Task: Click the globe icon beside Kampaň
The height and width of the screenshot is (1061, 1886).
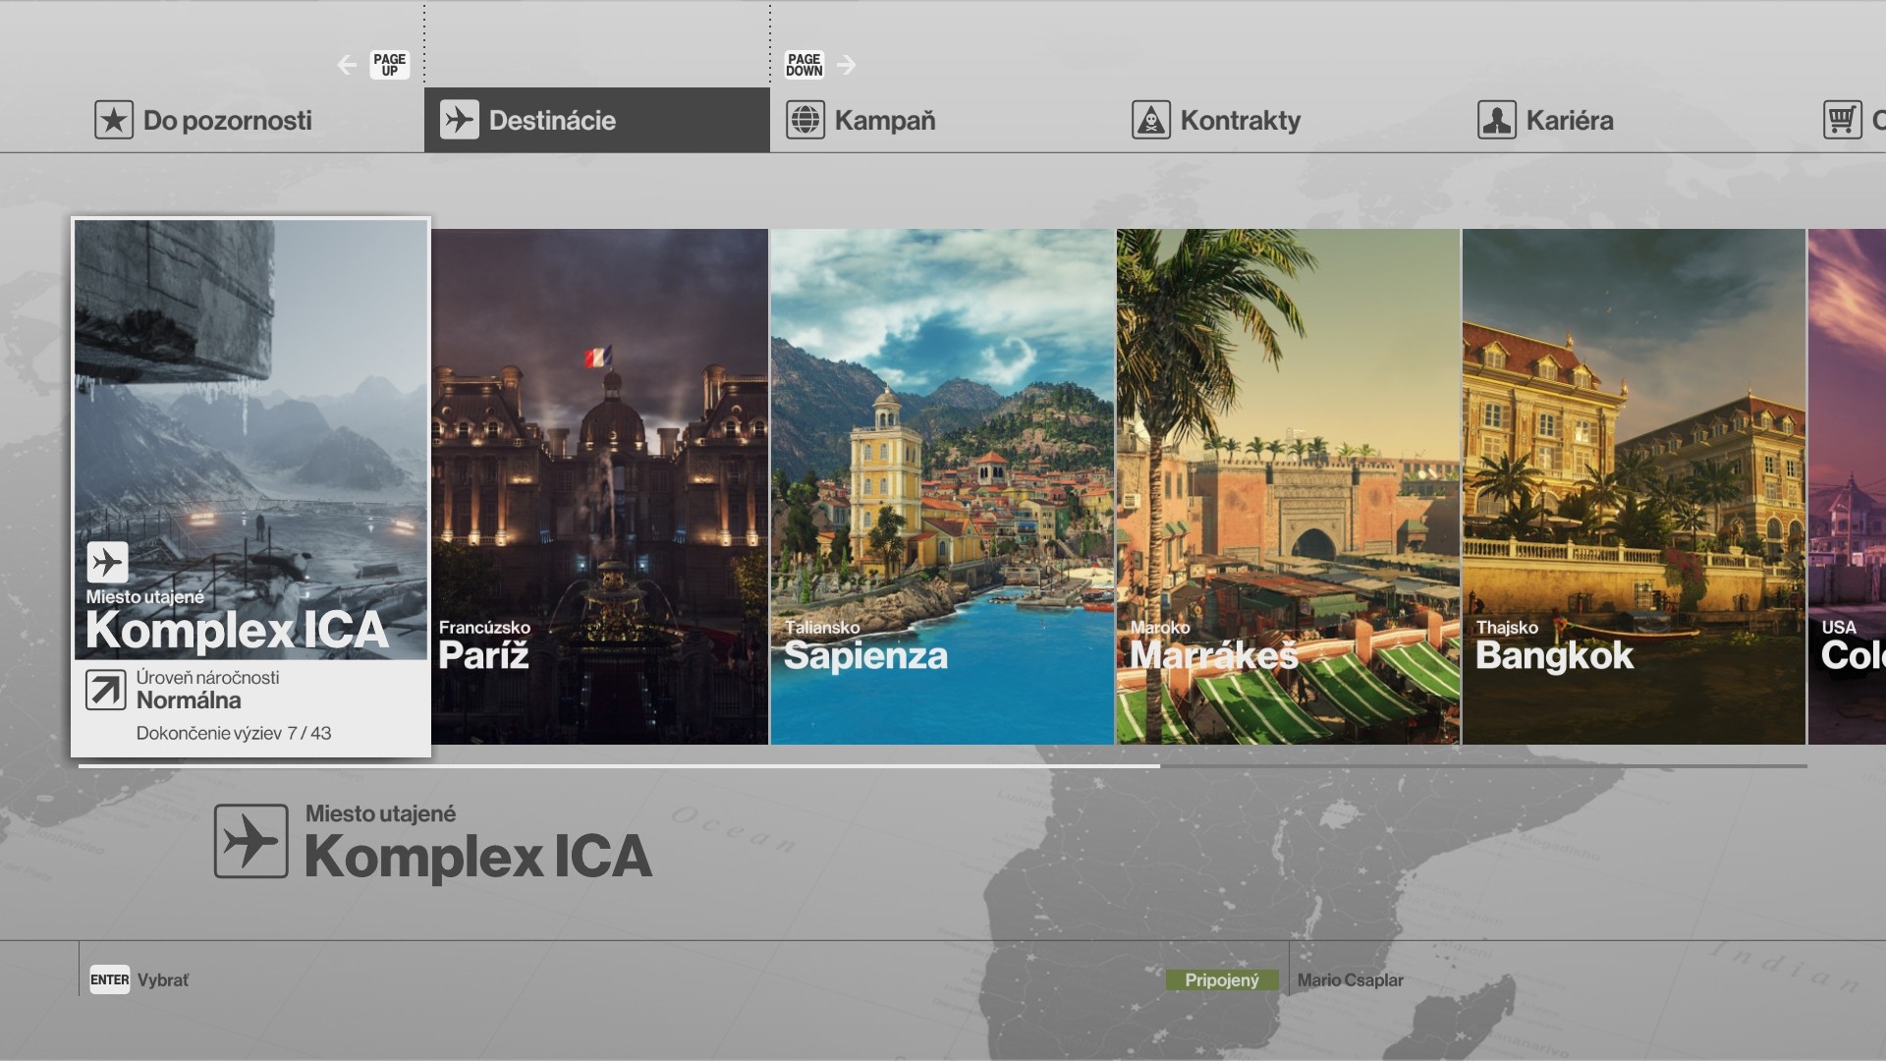Action: [x=805, y=120]
